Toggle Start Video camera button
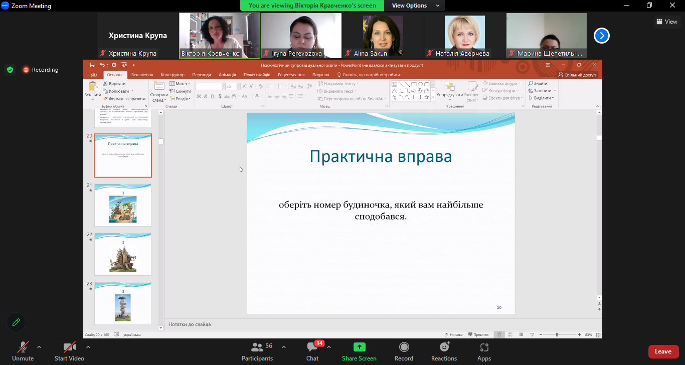 coord(69,347)
